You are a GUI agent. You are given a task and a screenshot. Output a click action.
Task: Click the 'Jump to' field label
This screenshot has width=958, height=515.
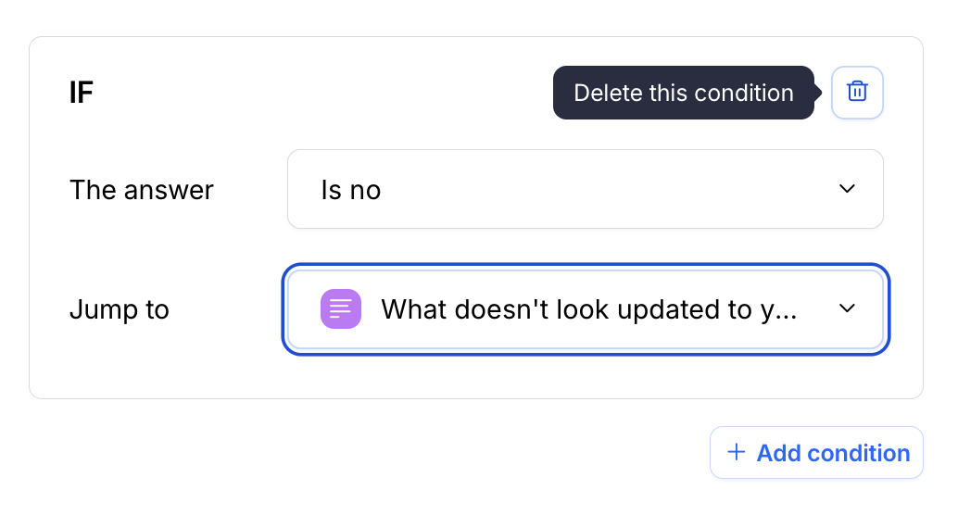coord(120,309)
